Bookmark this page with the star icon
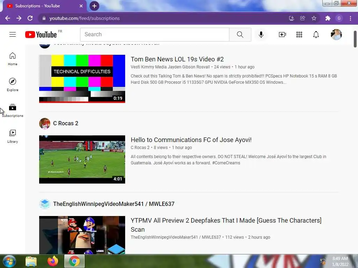The height and width of the screenshot is (268, 358). (x=314, y=18)
